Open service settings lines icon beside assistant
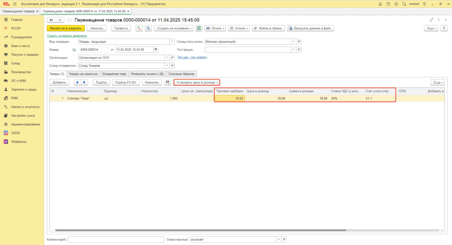The height and width of the screenshot is (245, 452). (424, 4)
